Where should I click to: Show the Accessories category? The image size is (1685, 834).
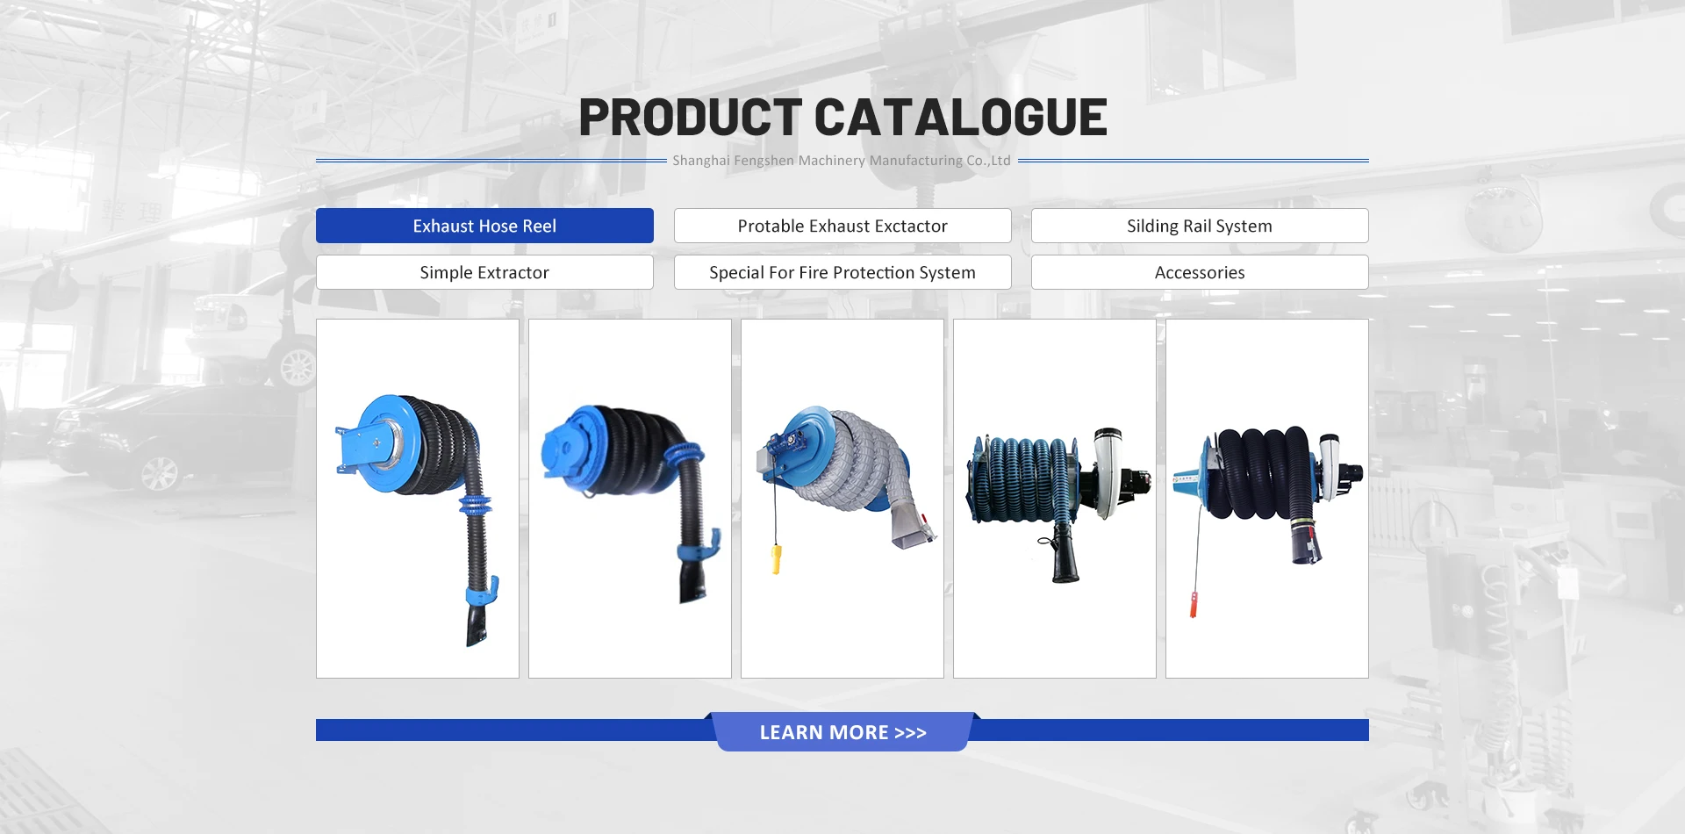[x=1200, y=272]
